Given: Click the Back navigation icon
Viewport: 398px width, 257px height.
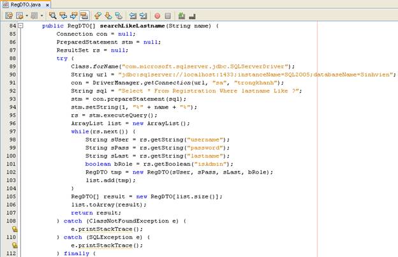Looking at the screenshot, I should pos(20,16).
